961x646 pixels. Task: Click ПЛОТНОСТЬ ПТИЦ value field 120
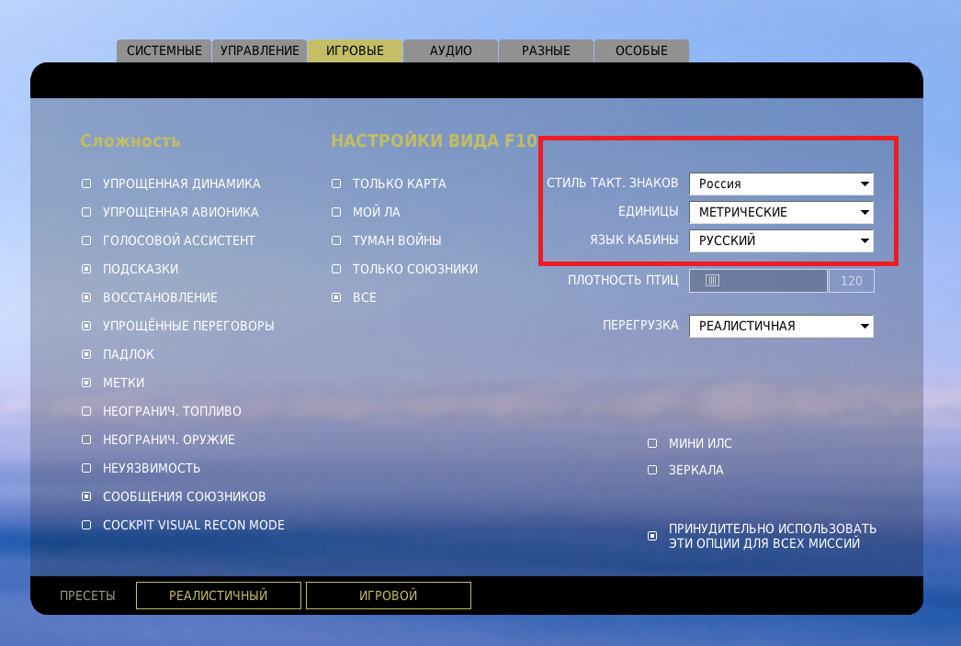pyautogui.click(x=852, y=281)
